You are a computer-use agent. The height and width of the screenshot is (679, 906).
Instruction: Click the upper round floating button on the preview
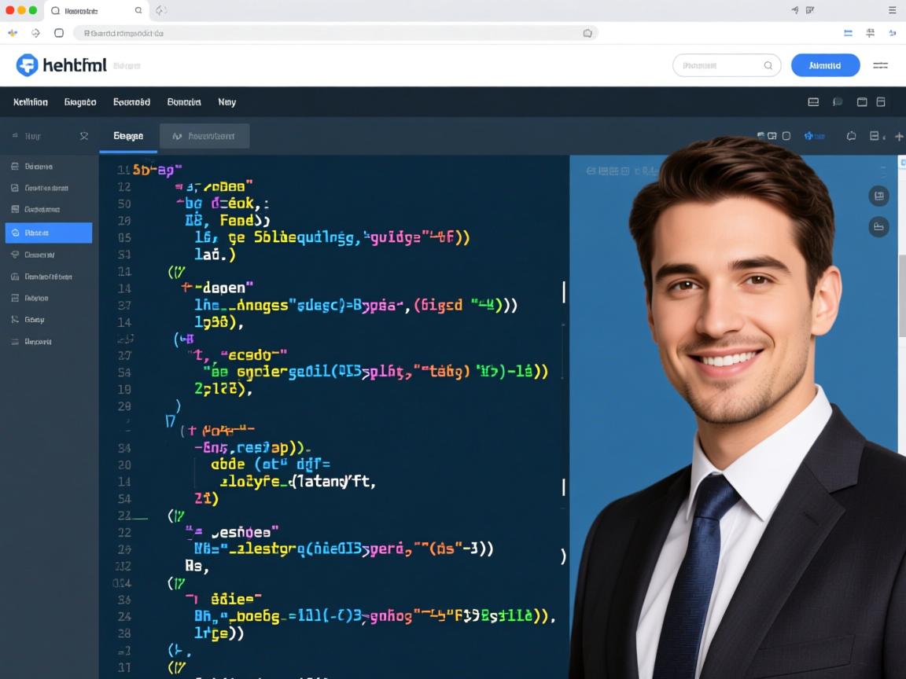[x=878, y=196]
